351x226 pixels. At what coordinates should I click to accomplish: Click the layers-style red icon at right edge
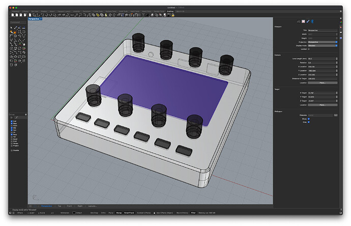(x=341, y=27)
